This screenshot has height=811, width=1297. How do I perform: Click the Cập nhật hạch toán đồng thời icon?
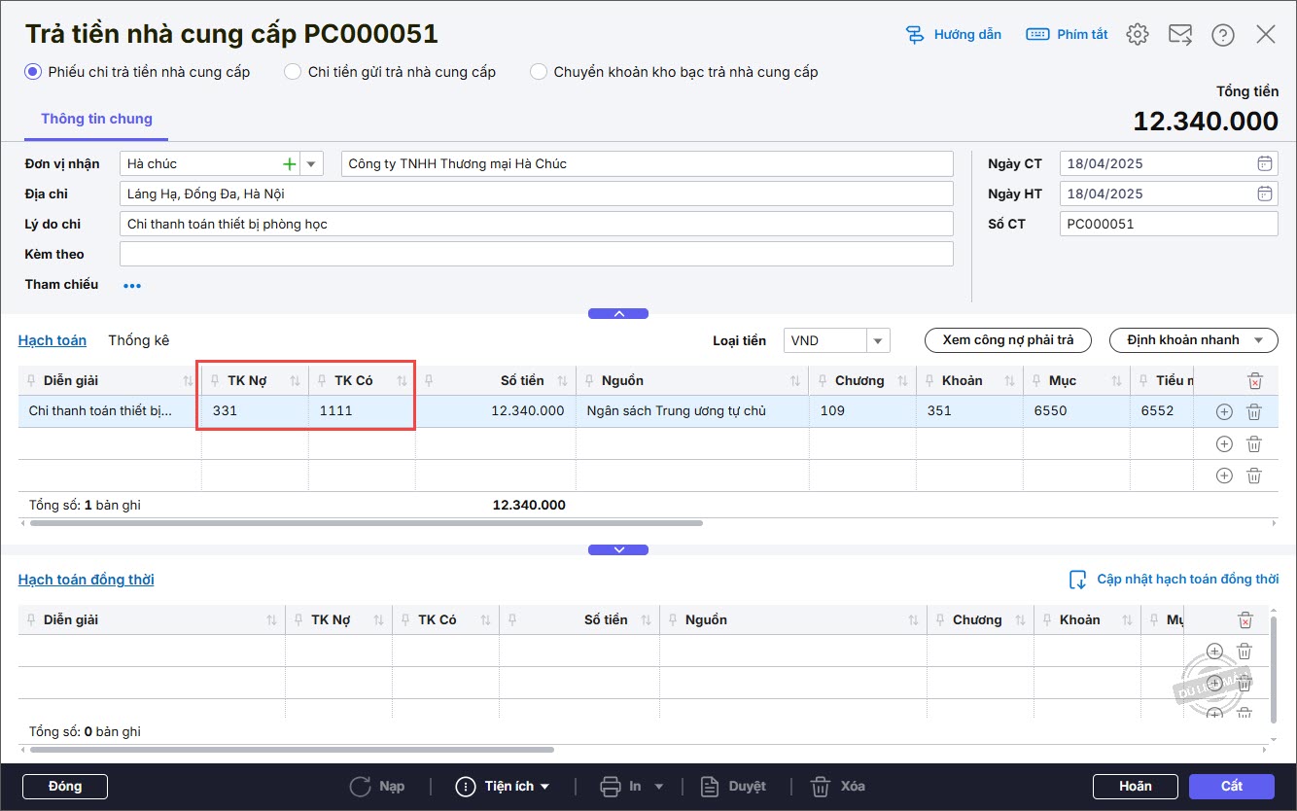tap(1077, 580)
